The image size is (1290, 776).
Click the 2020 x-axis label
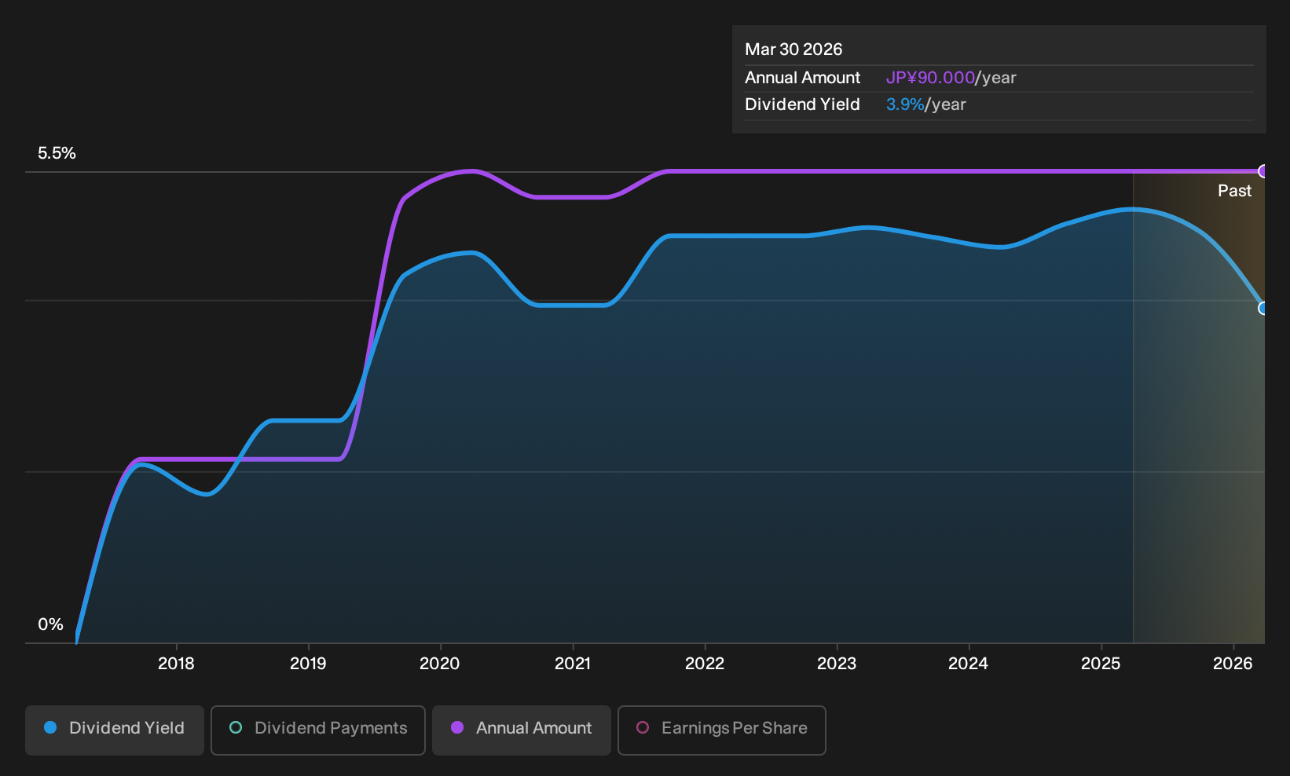click(x=440, y=664)
